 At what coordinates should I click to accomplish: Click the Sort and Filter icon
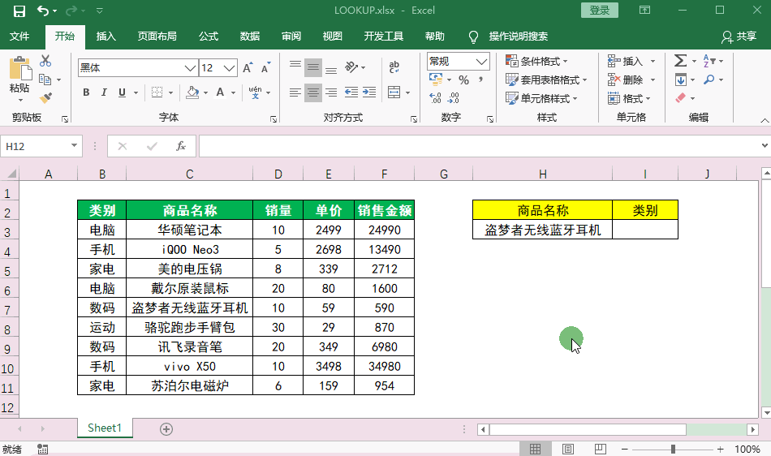709,61
